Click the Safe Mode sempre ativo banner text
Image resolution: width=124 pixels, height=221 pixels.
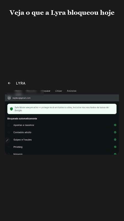click(61, 109)
